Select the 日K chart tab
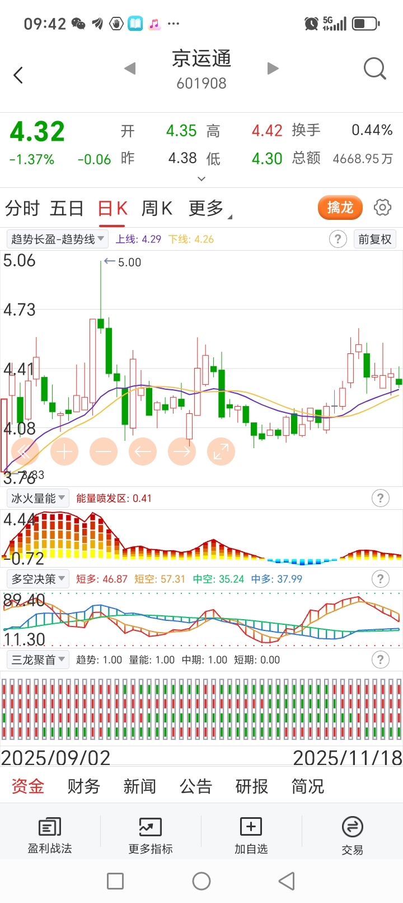 [x=113, y=209]
